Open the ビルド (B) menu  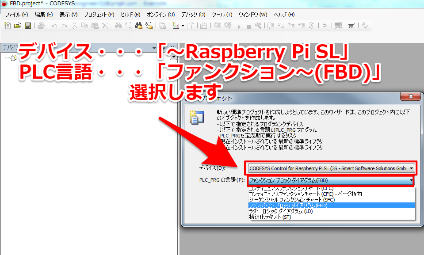point(130,15)
